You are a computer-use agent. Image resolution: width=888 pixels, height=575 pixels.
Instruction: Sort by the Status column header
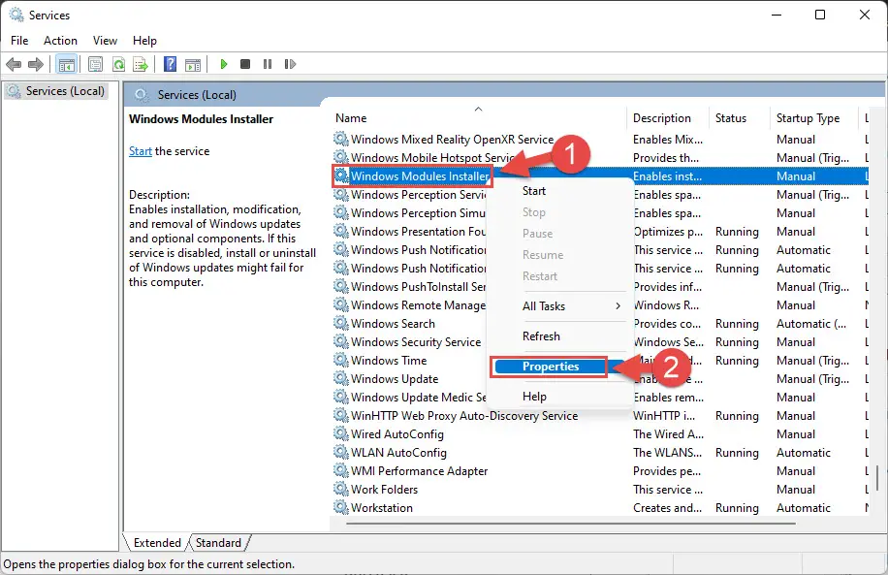click(x=739, y=118)
